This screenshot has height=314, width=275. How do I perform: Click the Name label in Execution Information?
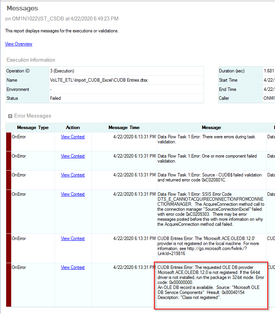click(12, 80)
